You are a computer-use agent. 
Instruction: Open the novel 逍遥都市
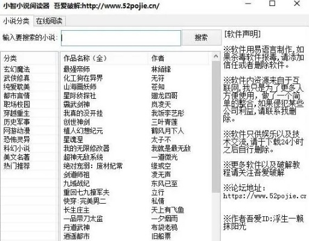click(77, 236)
